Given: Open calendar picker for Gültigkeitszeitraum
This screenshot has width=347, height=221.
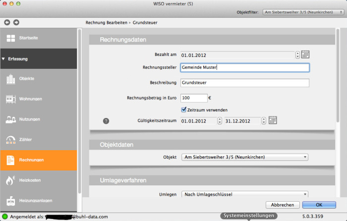Looking at the screenshot, I should (272, 120).
